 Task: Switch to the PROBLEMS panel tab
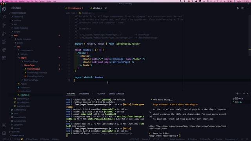pyautogui.click(x=84, y=94)
